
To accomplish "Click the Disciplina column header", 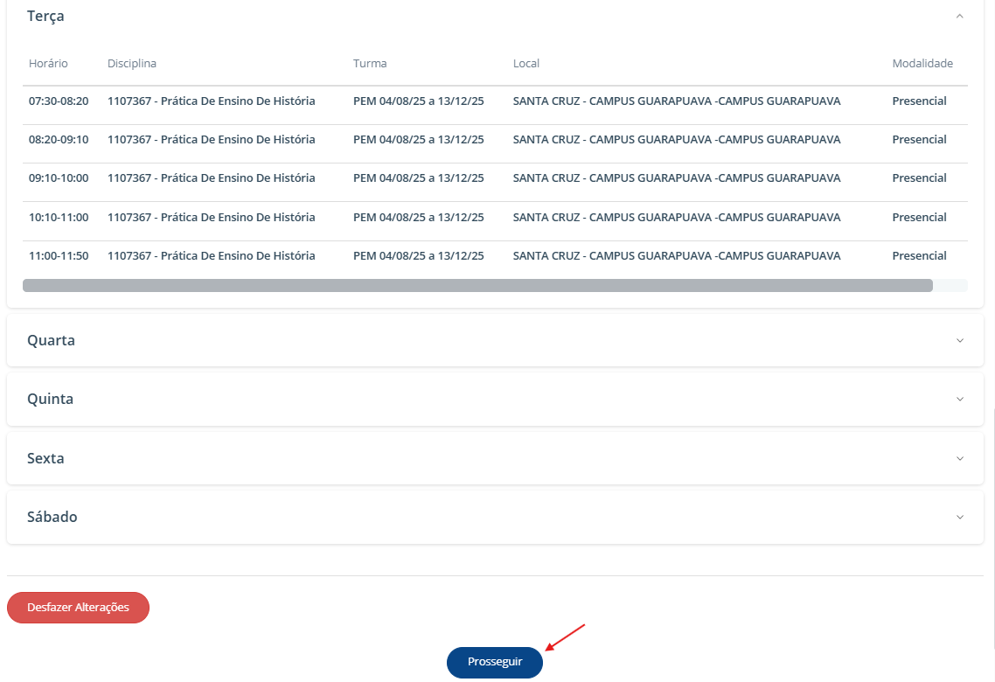I will 132,64.
